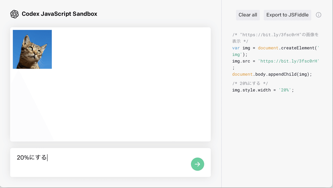Select the Codex JavaScript Sandbox title
The width and height of the screenshot is (333, 188).
[59, 14]
